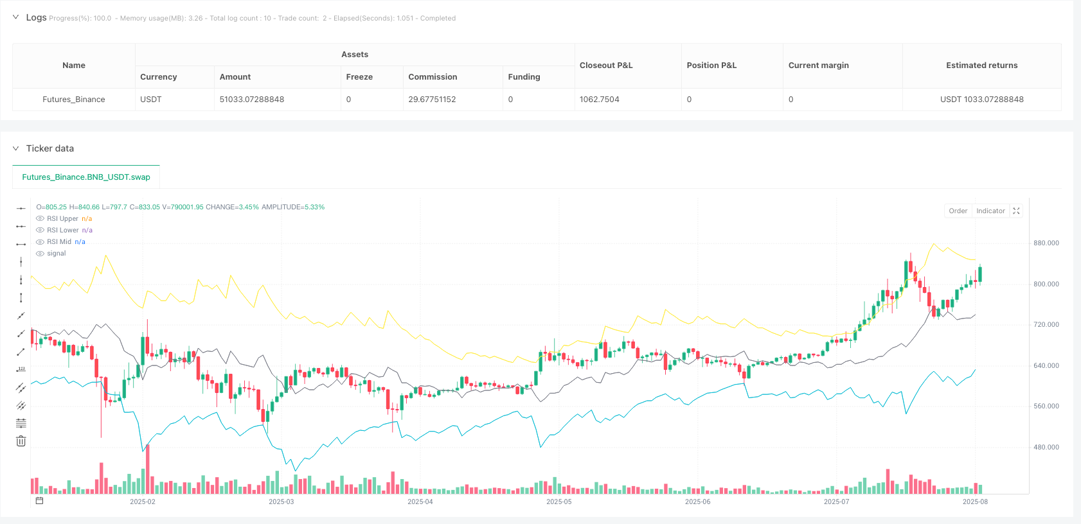Select the Fibonacci horizontal lines drawing tool
The height and width of the screenshot is (524, 1081).
tap(21, 423)
